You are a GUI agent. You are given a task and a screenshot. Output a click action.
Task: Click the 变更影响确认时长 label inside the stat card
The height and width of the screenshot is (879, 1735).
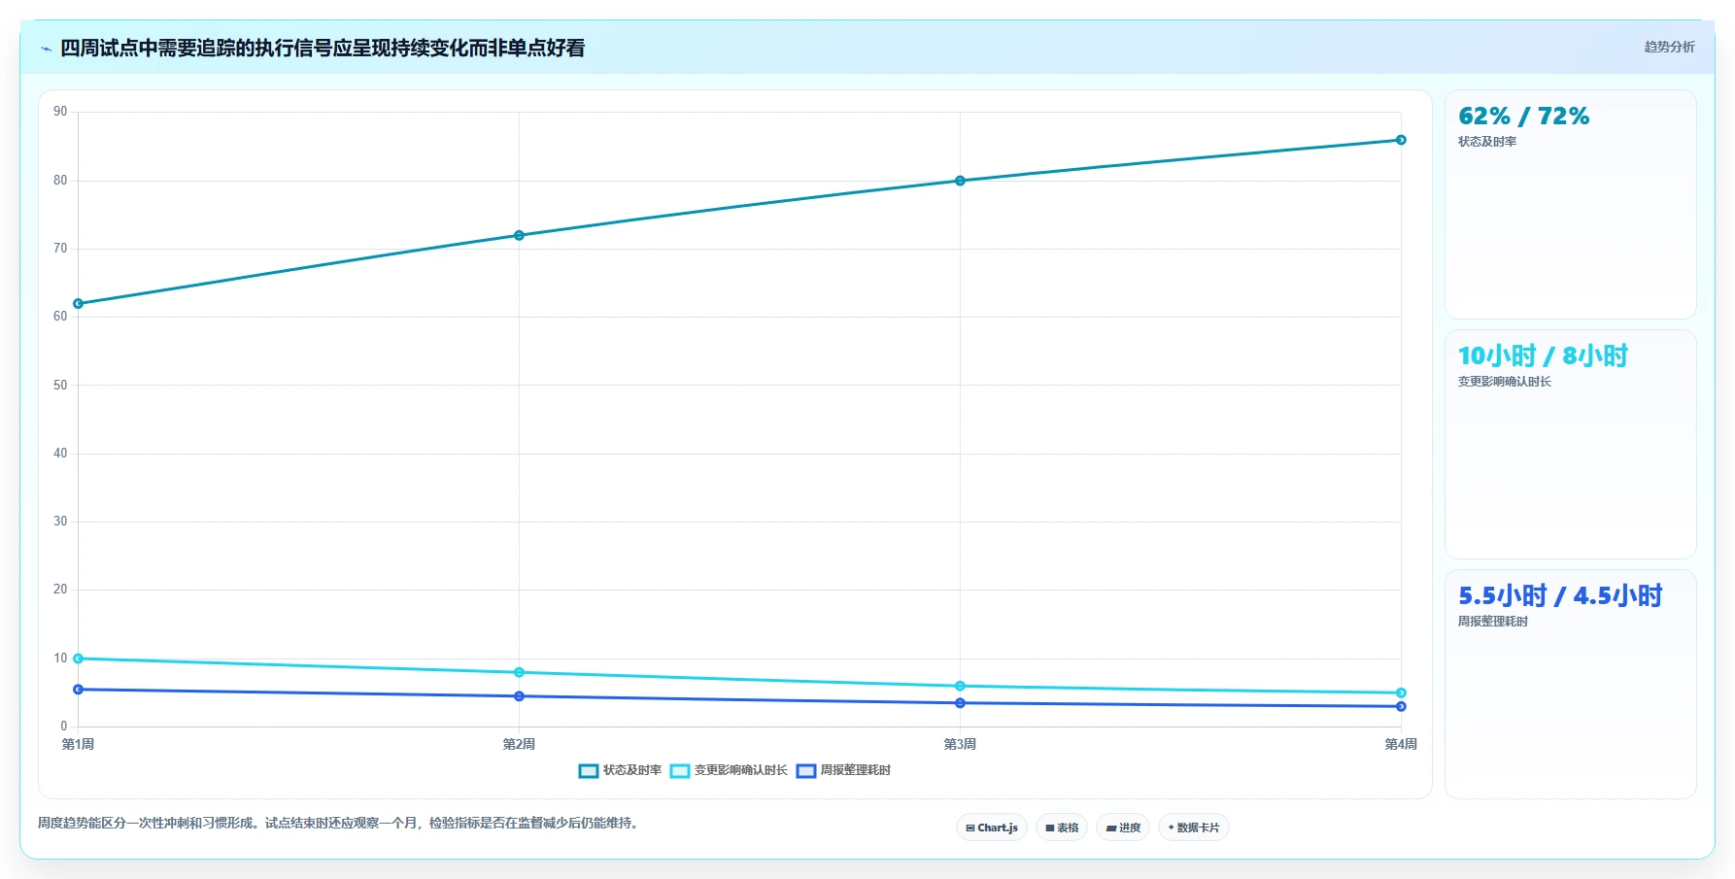click(x=1505, y=382)
